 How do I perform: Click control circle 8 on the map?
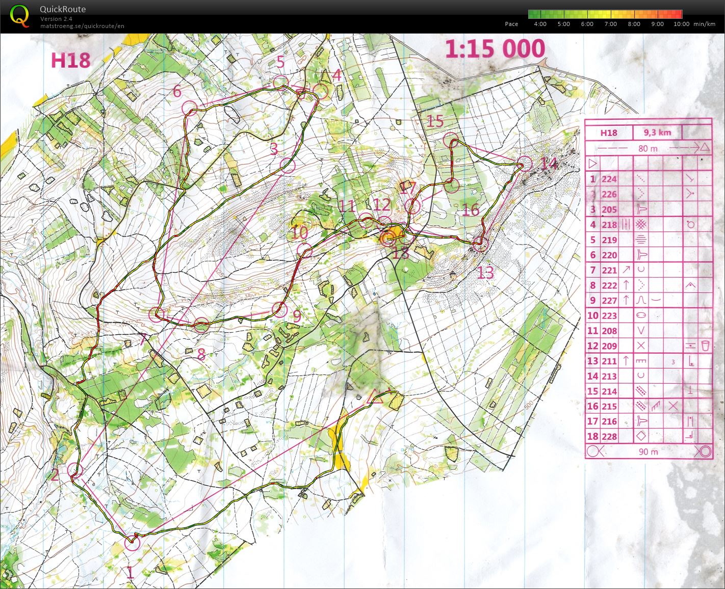pyautogui.click(x=202, y=325)
